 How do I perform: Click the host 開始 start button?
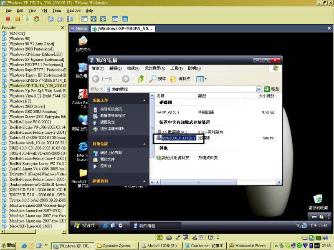pos(9,245)
